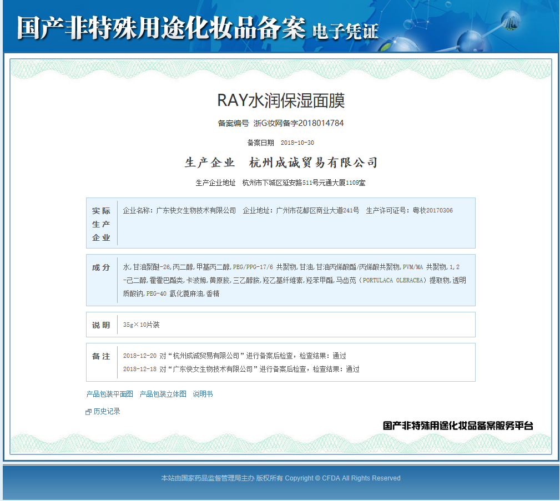Click the specification 35g×10片装
The width and height of the screenshot is (560, 501).
click(x=142, y=325)
